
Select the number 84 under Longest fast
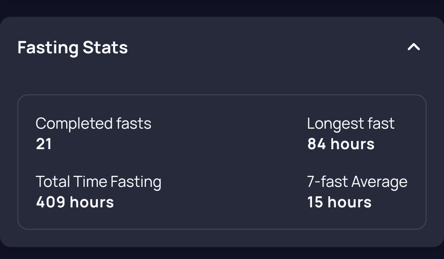pyautogui.click(x=317, y=144)
